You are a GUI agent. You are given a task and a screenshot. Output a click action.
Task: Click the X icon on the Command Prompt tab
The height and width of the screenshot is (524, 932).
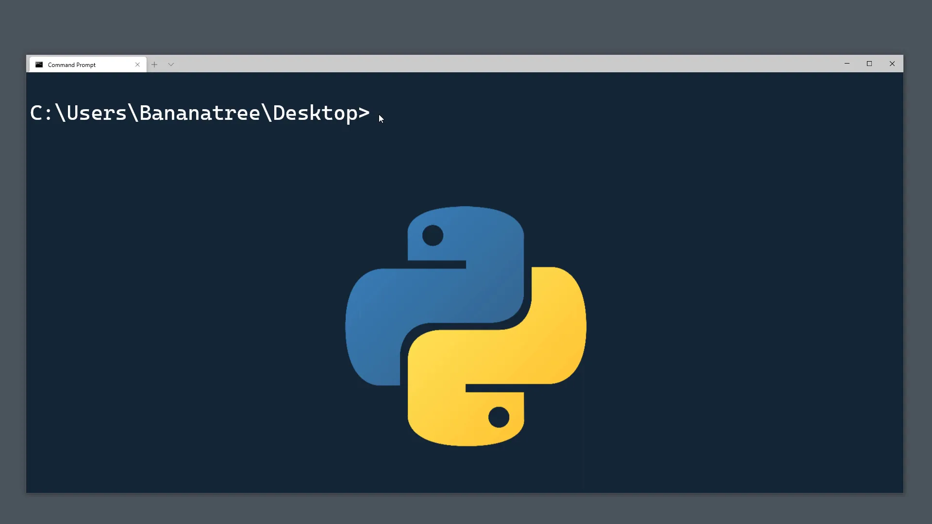[x=137, y=64]
